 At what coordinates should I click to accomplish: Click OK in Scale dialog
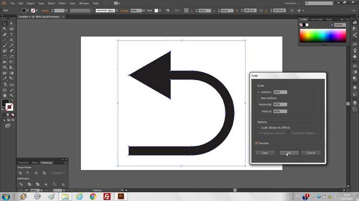click(x=289, y=153)
